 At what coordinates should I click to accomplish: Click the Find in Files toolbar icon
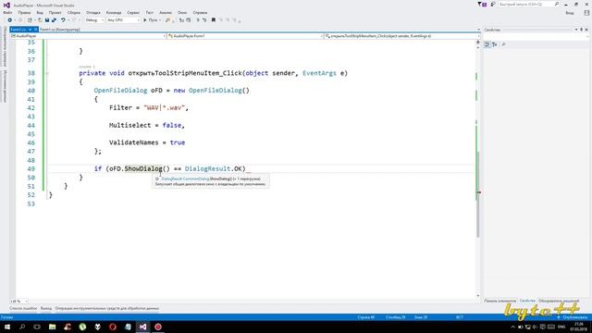[x=167, y=20]
